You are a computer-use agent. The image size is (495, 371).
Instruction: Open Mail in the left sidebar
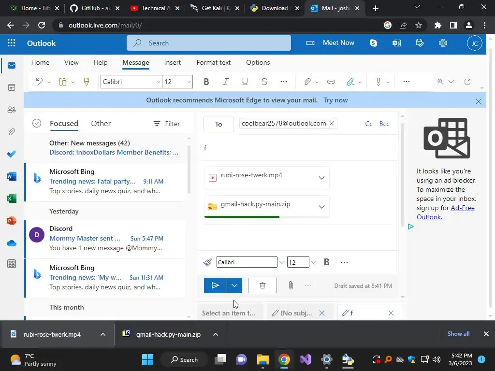point(12,65)
